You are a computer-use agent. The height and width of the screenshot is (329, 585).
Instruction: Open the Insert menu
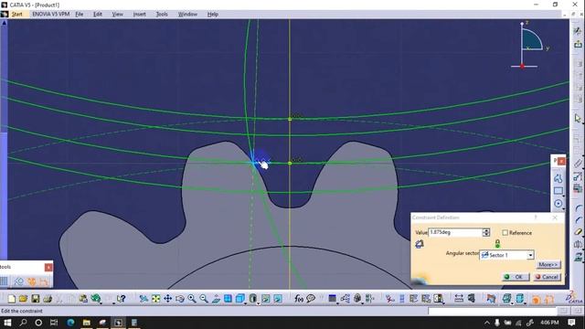coord(139,15)
